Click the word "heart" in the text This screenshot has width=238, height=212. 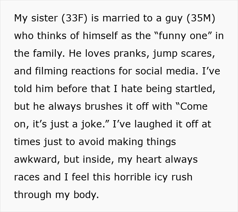(149, 160)
